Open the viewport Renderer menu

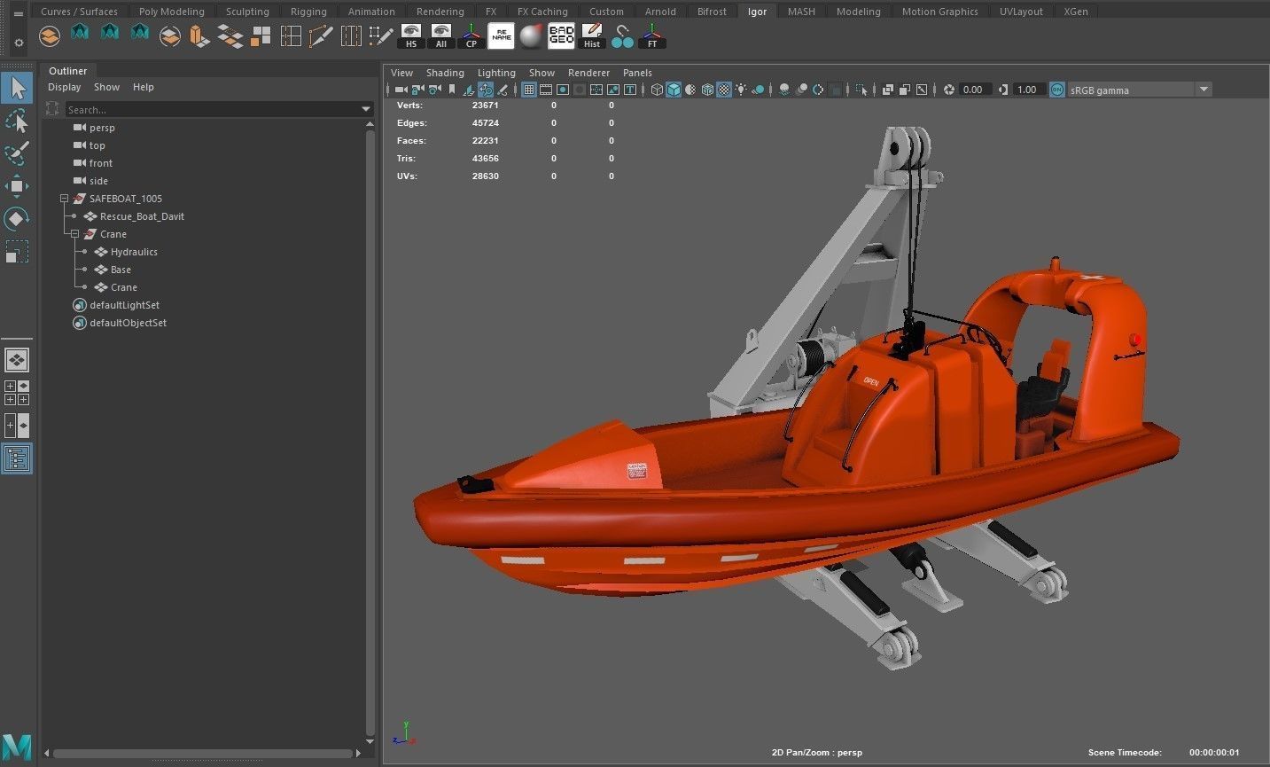pyautogui.click(x=588, y=73)
